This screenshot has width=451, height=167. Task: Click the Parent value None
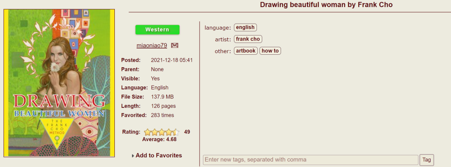pyautogui.click(x=157, y=70)
